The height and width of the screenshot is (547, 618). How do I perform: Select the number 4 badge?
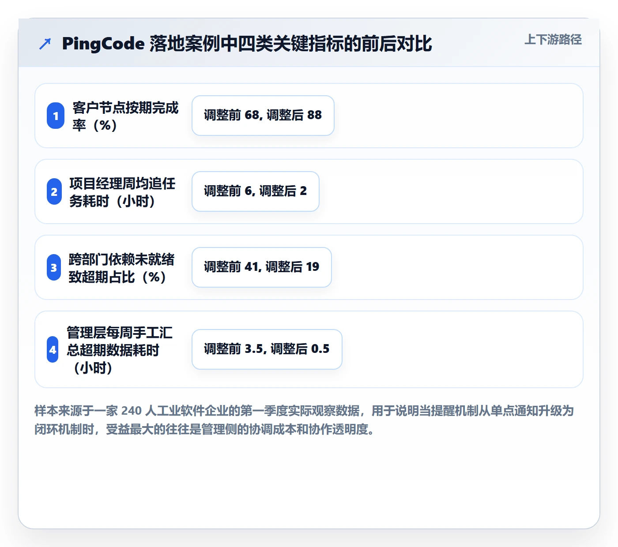click(53, 349)
